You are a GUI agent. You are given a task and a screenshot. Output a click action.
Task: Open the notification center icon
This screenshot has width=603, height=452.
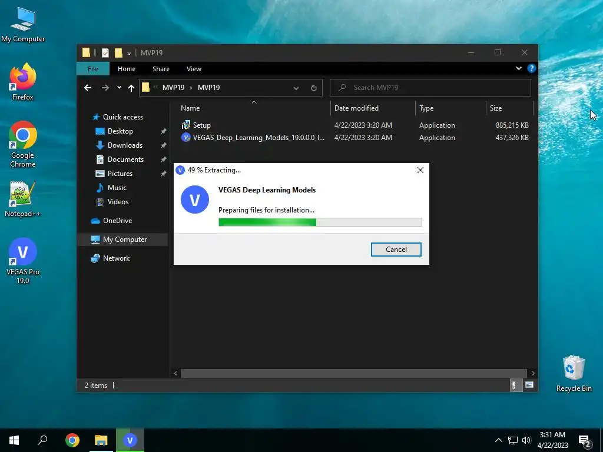[x=585, y=441]
